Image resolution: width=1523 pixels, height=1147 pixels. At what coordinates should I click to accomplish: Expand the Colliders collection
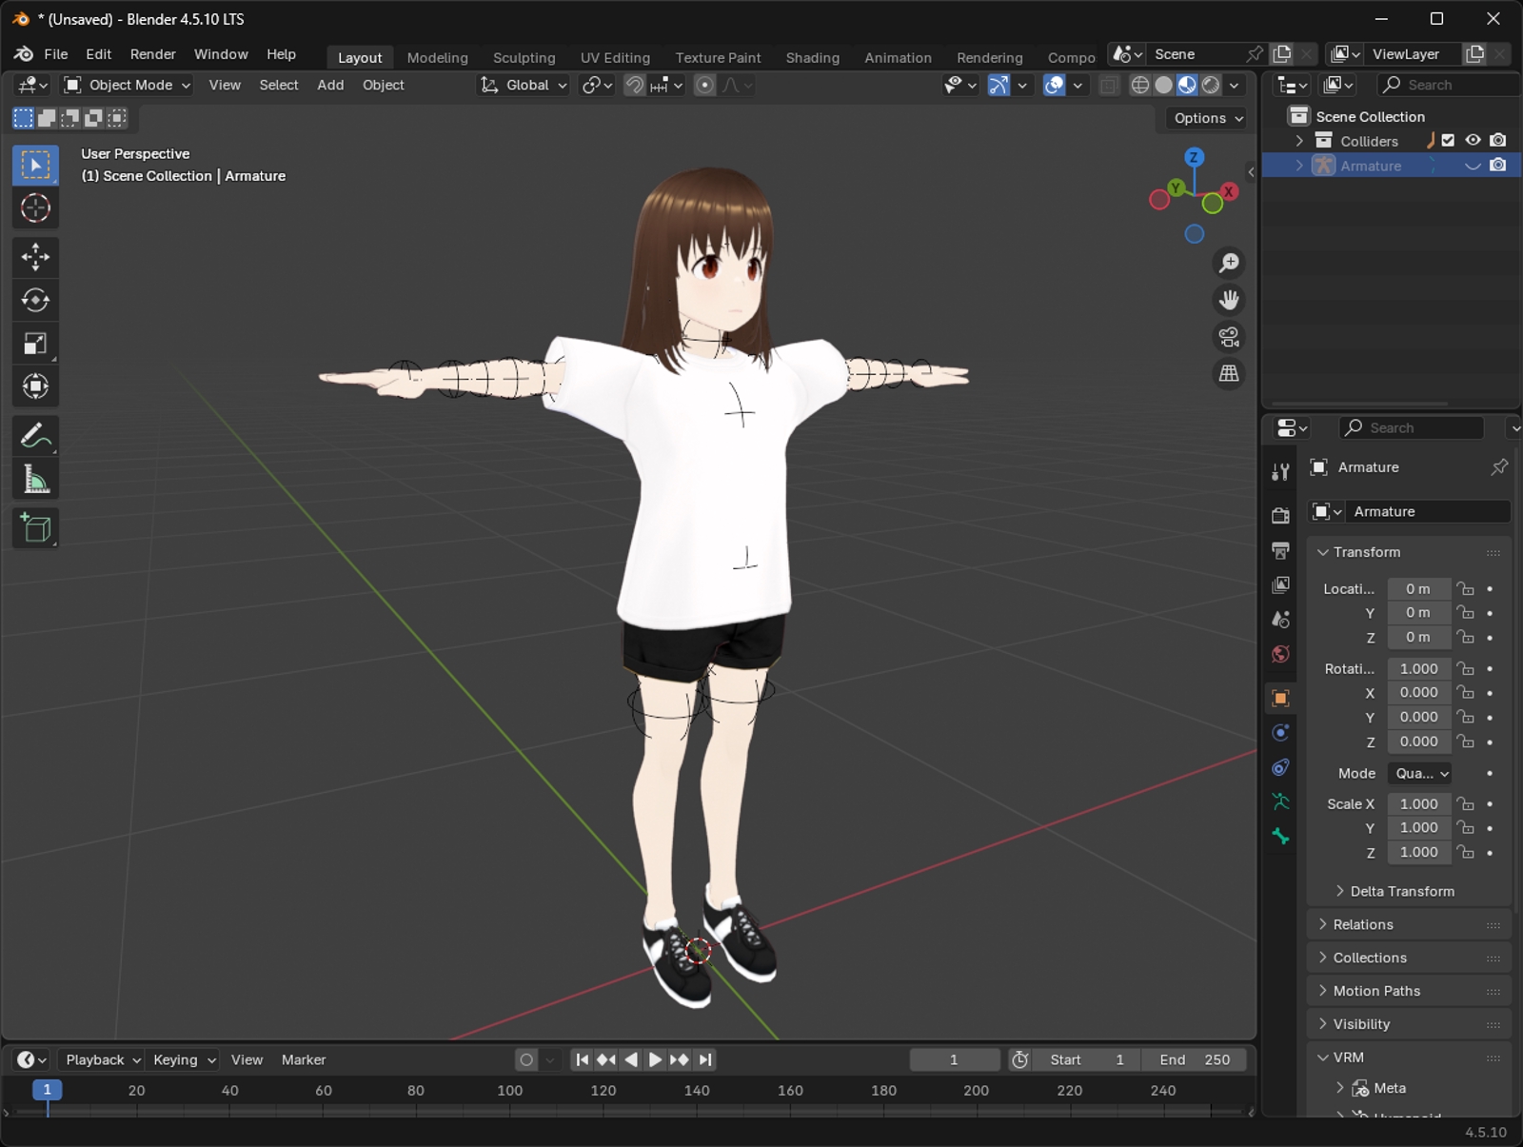1299,141
